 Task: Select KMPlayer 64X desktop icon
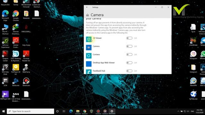(x=5, y=96)
